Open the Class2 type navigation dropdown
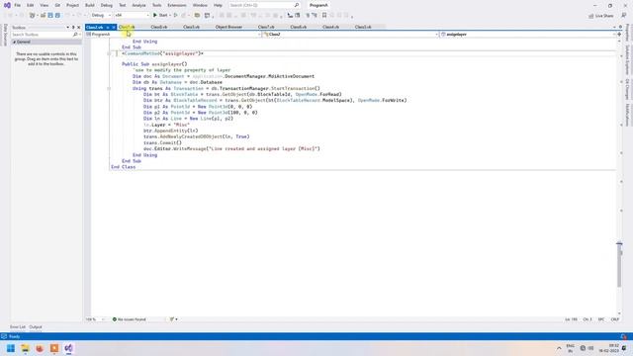633x356 pixels. click(x=350, y=35)
